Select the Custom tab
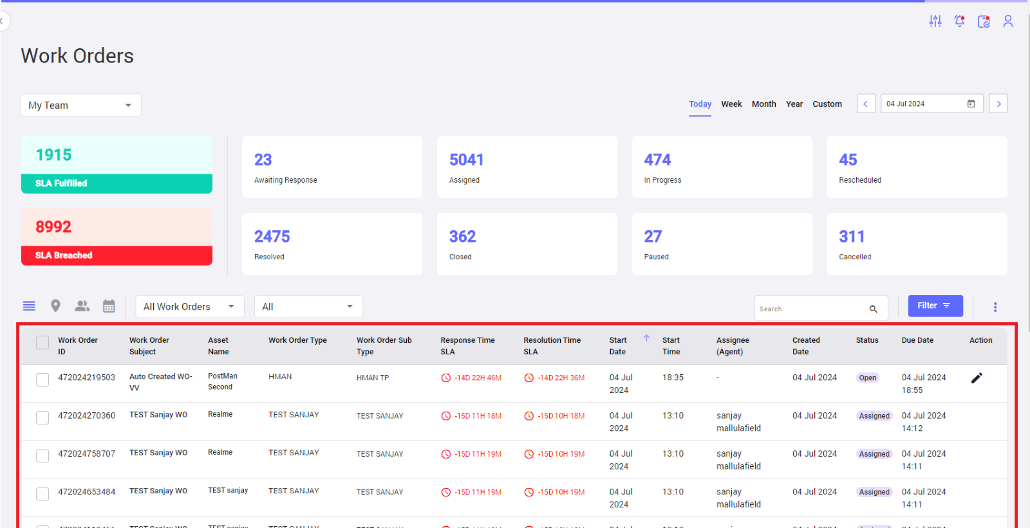 pos(827,104)
